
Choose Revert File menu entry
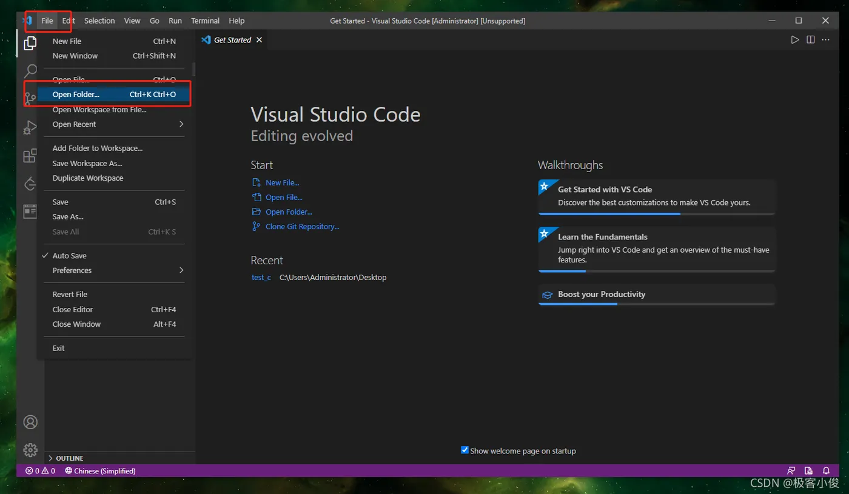(x=114, y=295)
